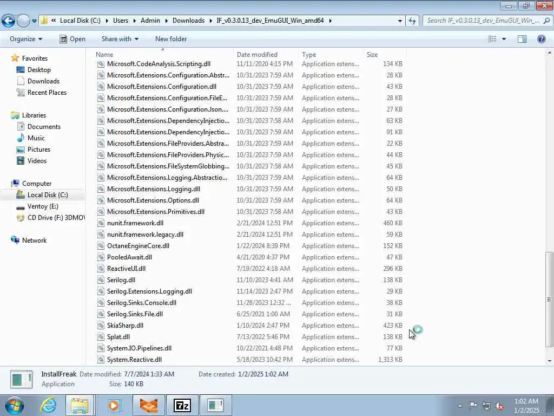Select the file named System.IO.Pipelines.dll
This screenshot has width=554, height=416.
[139, 348]
